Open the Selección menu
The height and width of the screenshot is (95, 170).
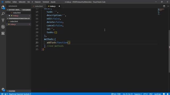coord(22,2)
